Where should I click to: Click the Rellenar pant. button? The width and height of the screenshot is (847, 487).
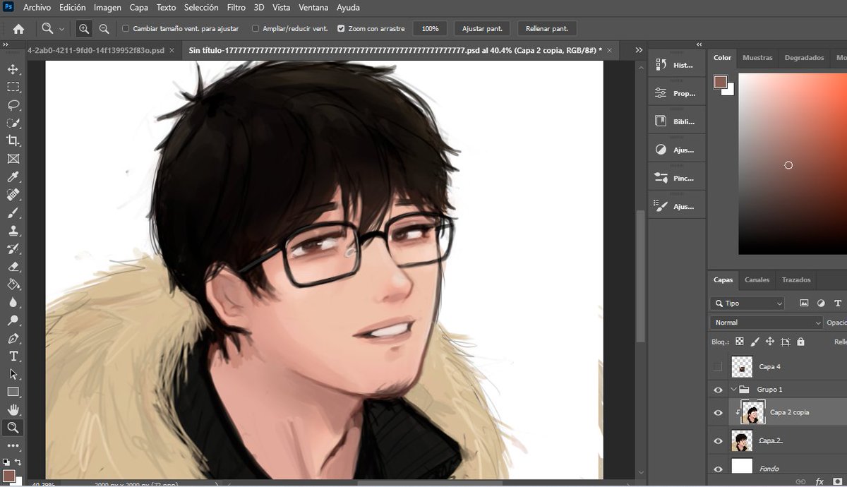click(547, 29)
